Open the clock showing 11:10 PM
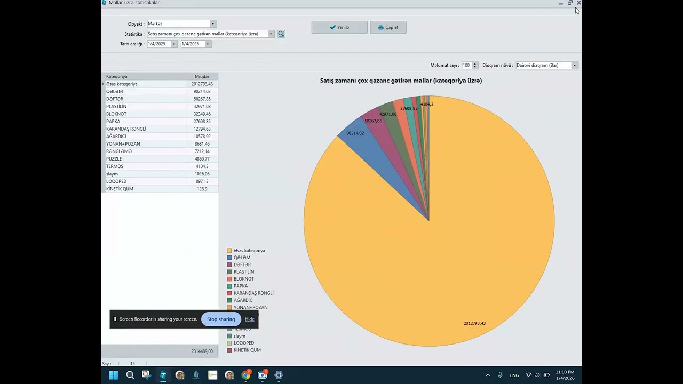The width and height of the screenshot is (683, 384). tap(565, 375)
